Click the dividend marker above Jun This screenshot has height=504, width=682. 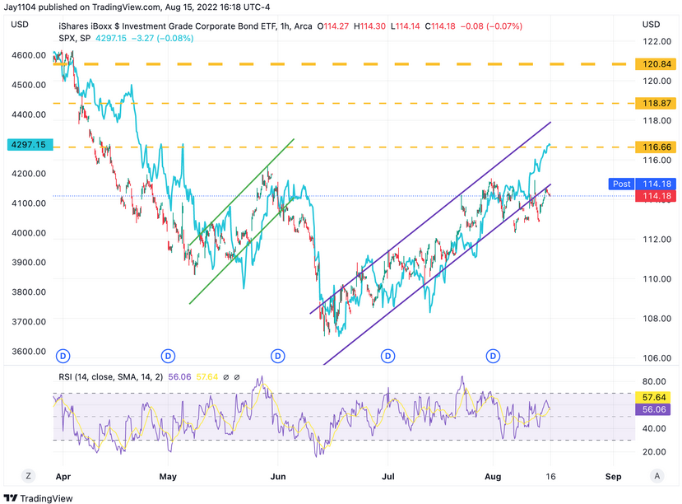click(x=278, y=356)
